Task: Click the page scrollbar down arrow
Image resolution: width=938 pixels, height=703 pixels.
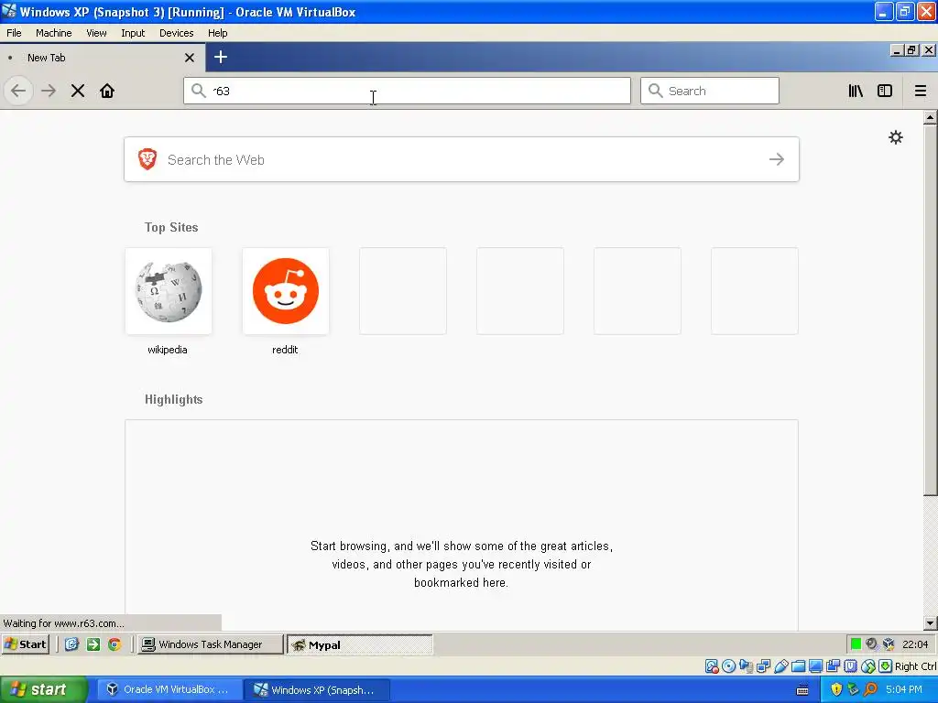Action: 930,622
